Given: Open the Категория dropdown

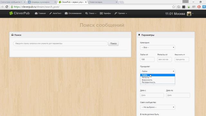Looking at the screenshot, I should (x=157, y=47).
